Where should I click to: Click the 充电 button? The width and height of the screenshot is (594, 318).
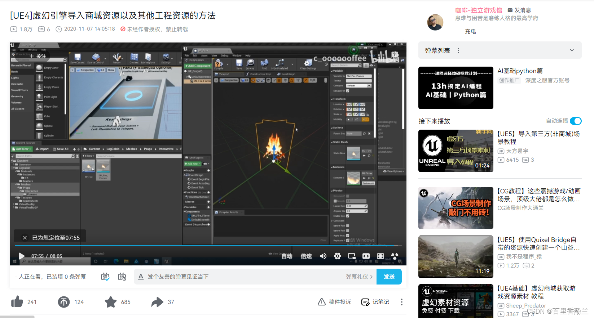[x=470, y=31]
